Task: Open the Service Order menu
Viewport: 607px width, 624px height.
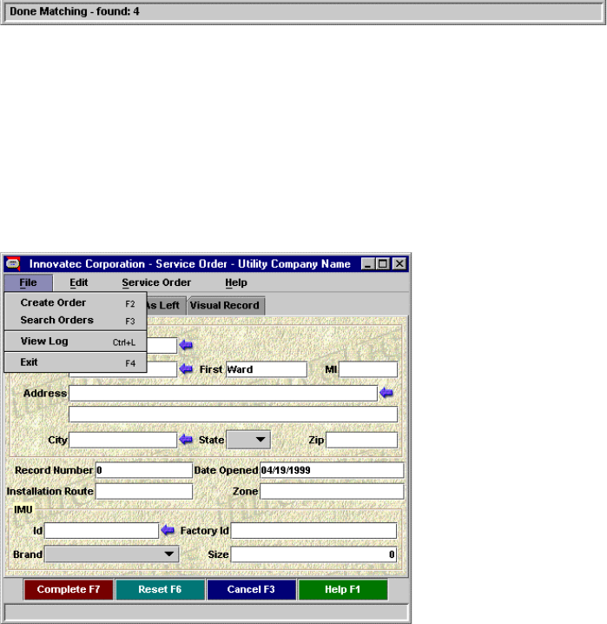Action: (x=156, y=282)
